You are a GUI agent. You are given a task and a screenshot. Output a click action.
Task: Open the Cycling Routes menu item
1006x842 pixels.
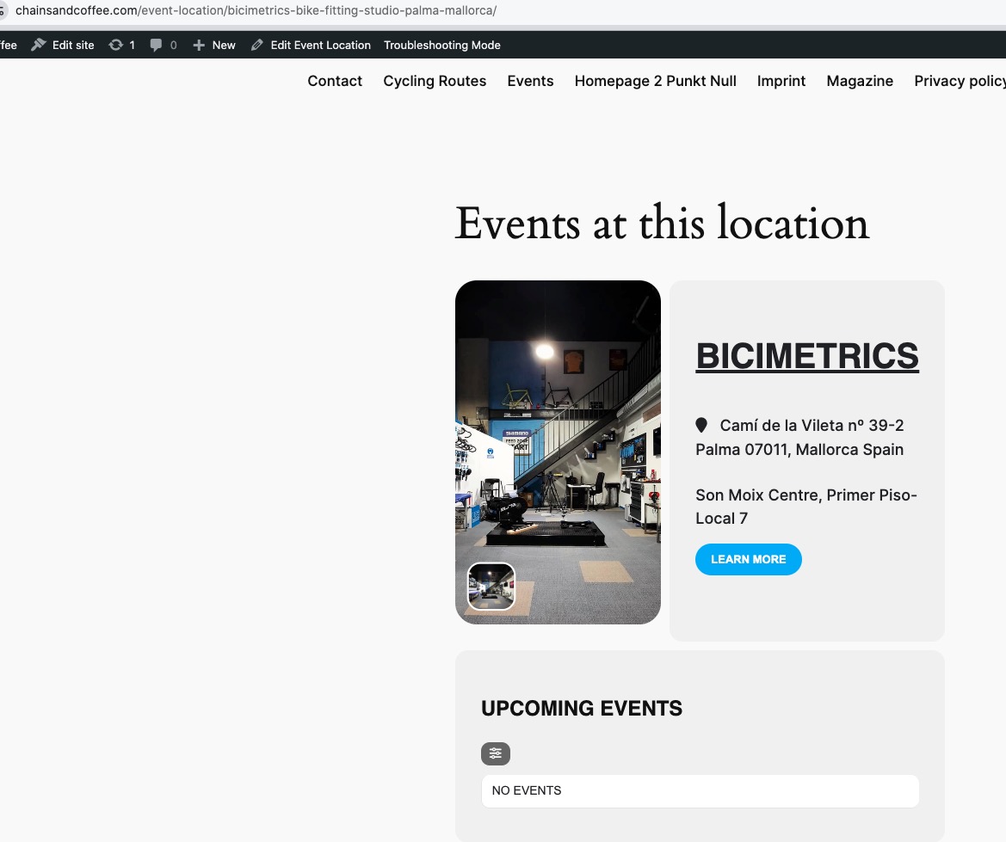(435, 81)
